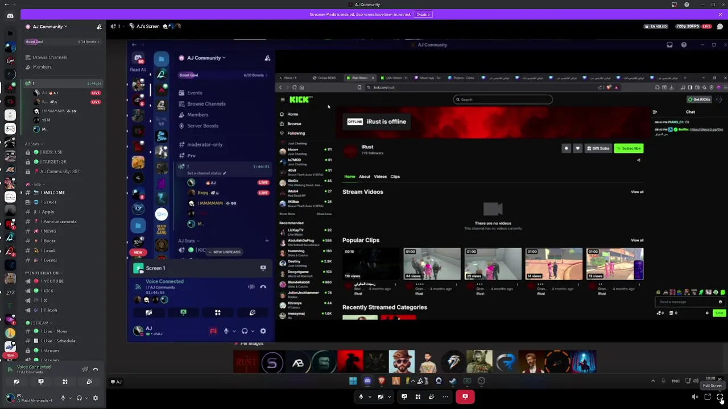Switch to Clips tab on the Kick channel

tap(395, 177)
